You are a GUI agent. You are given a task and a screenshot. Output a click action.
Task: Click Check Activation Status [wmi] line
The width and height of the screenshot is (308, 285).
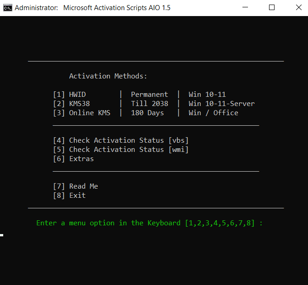[x=121, y=150]
